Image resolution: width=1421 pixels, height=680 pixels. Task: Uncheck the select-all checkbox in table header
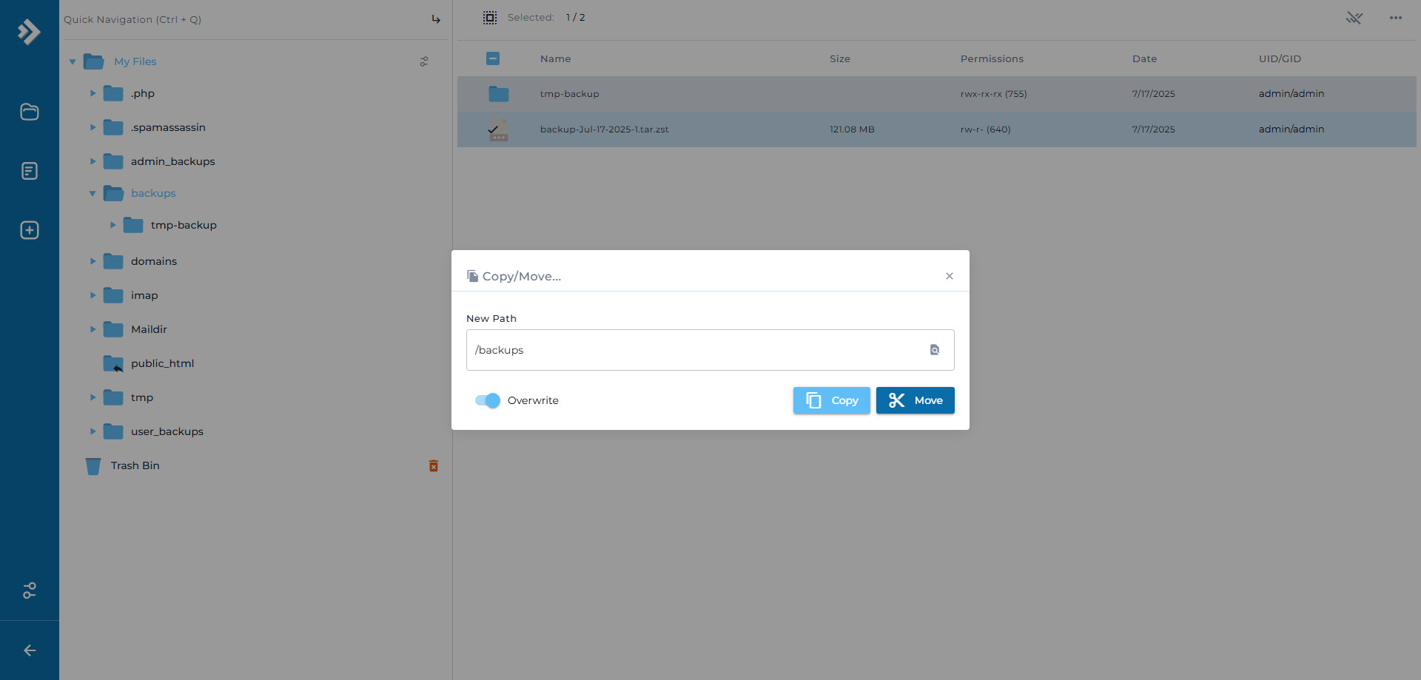tap(493, 58)
